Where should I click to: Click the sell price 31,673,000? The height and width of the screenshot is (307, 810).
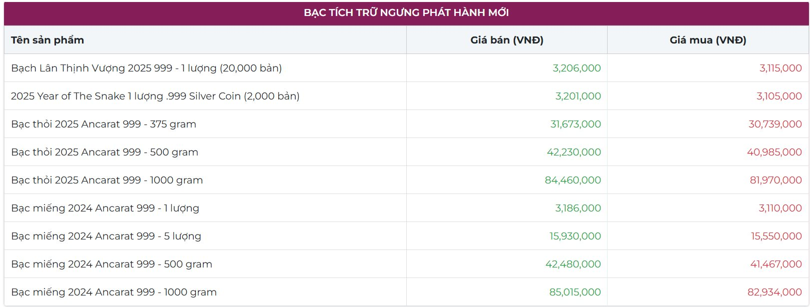click(x=575, y=124)
